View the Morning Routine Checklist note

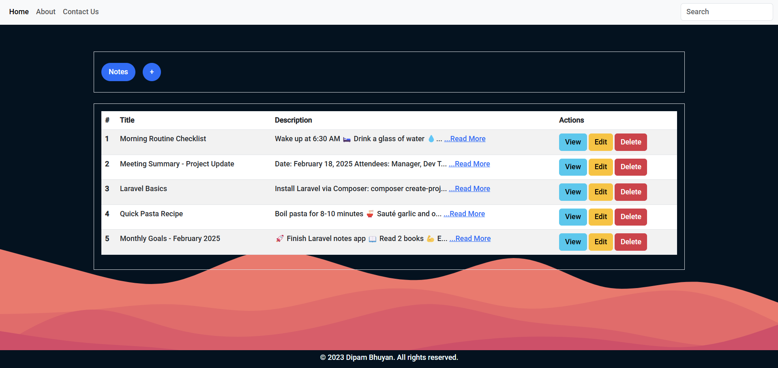573,142
